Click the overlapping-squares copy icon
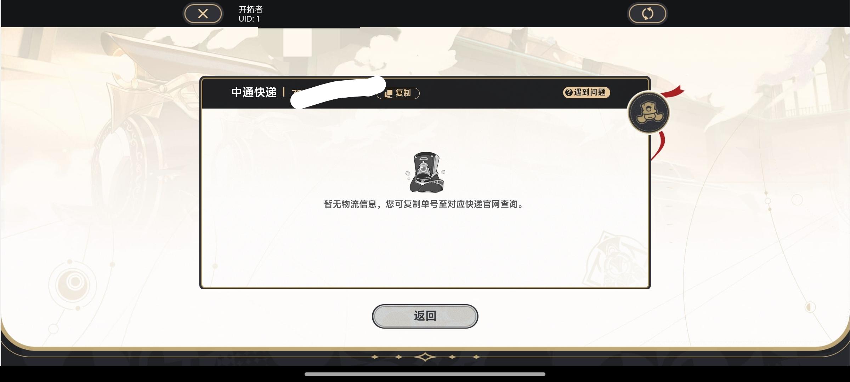This screenshot has width=850, height=382. click(389, 93)
